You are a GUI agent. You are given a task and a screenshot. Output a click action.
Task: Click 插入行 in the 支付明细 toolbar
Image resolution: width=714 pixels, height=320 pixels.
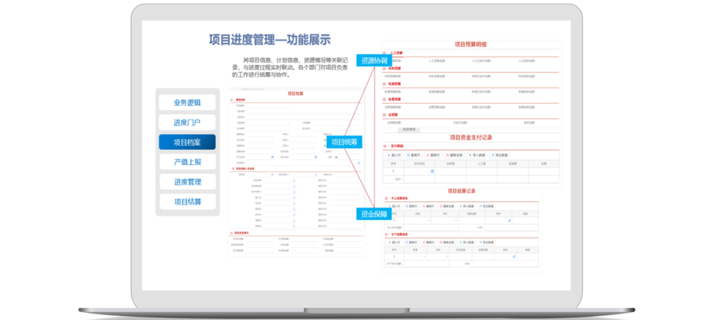click(394, 155)
